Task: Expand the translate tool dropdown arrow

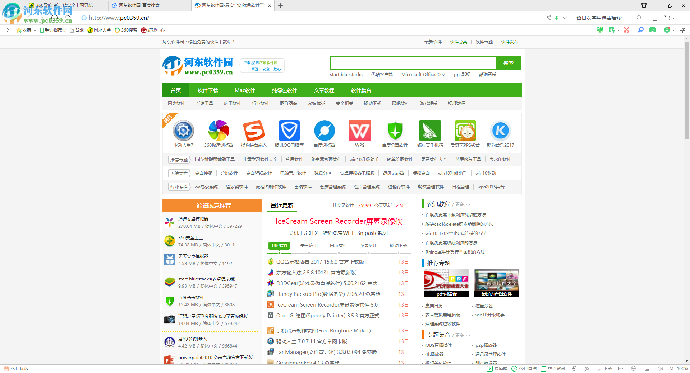Action: click(x=618, y=30)
